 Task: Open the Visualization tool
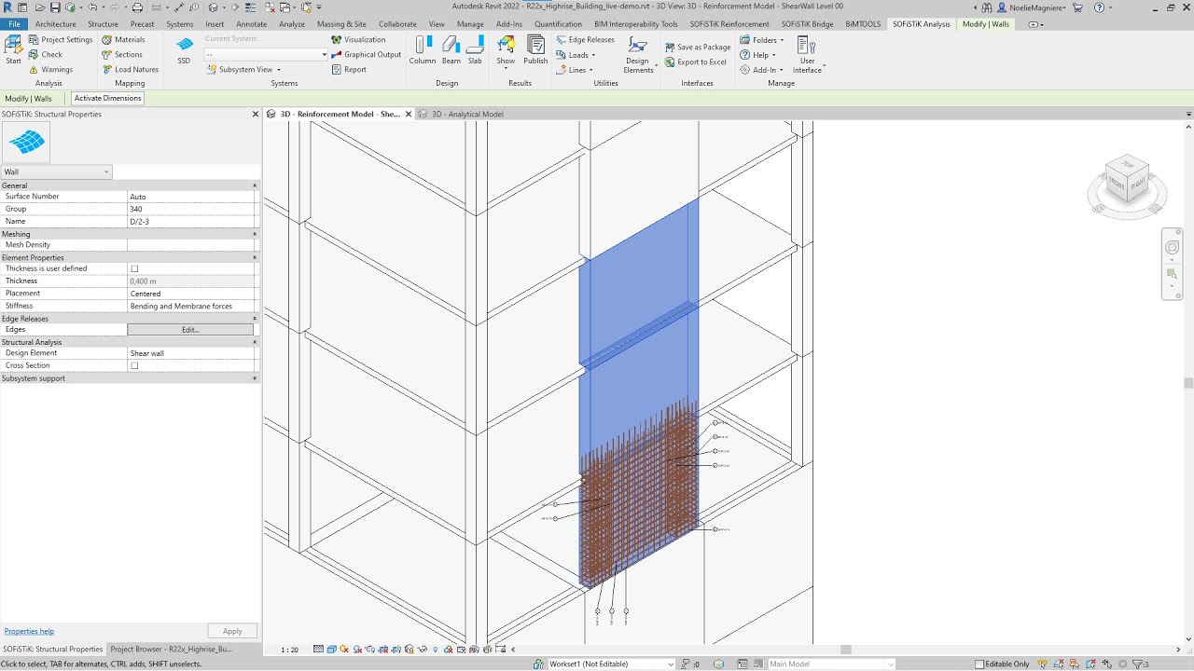tap(358, 40)
